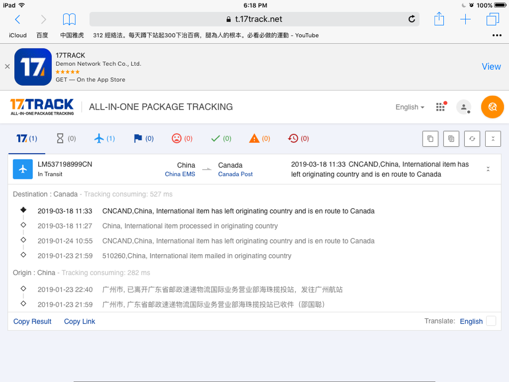
Task: View 17TRACK in the App Store
Action: pyautogui.click(x=491, y=67)
